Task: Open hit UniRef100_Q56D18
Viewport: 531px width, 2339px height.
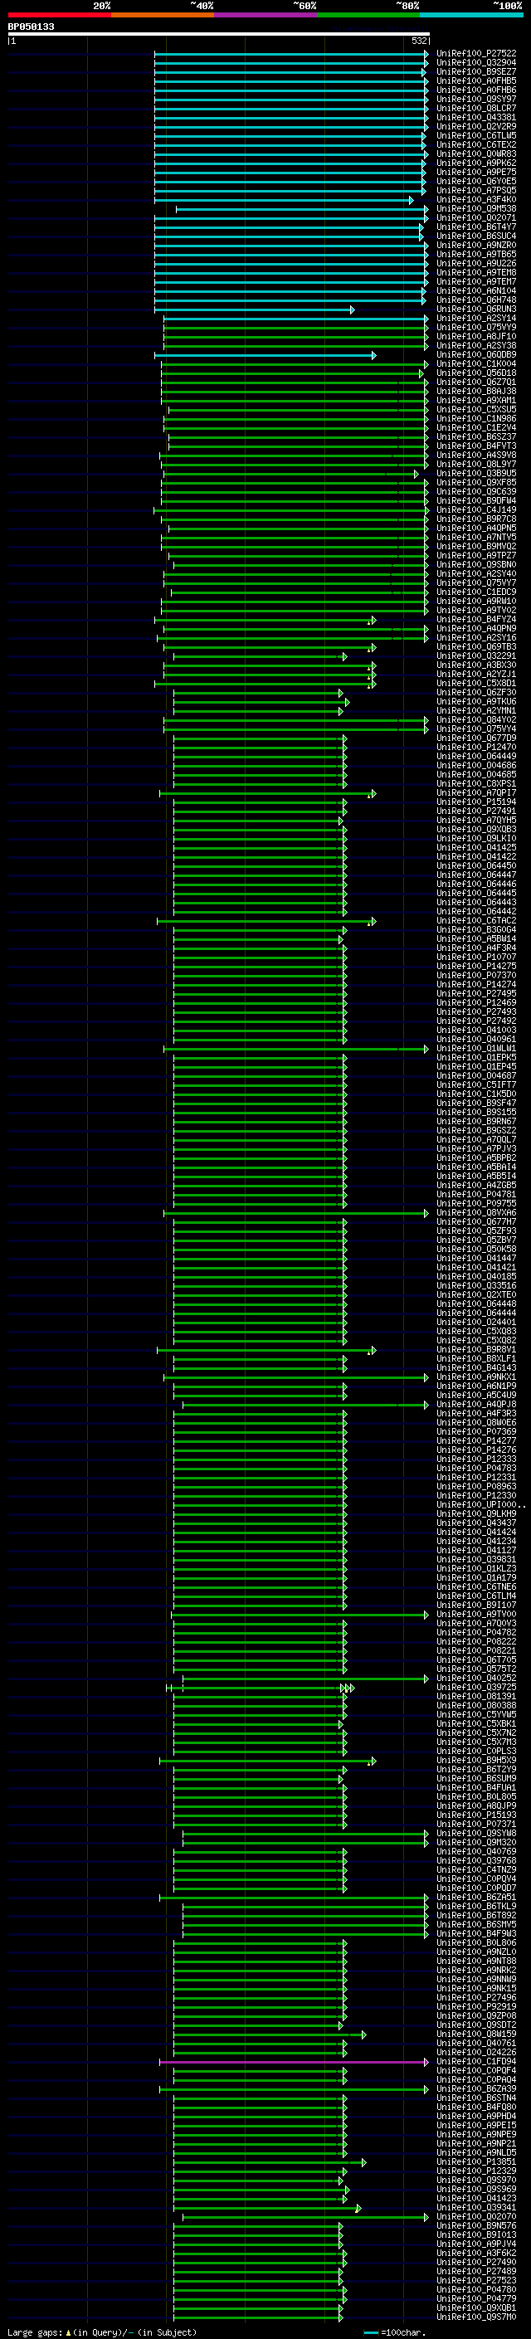Action: pos(475,373)
